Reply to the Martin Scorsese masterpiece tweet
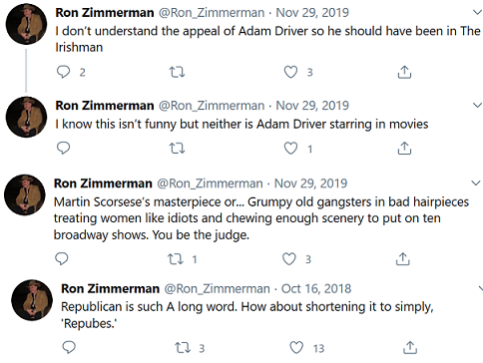Screen dimensions: 483x363 62,258
